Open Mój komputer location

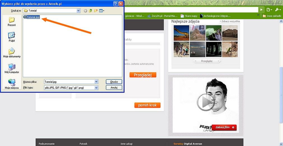[12, 69]
